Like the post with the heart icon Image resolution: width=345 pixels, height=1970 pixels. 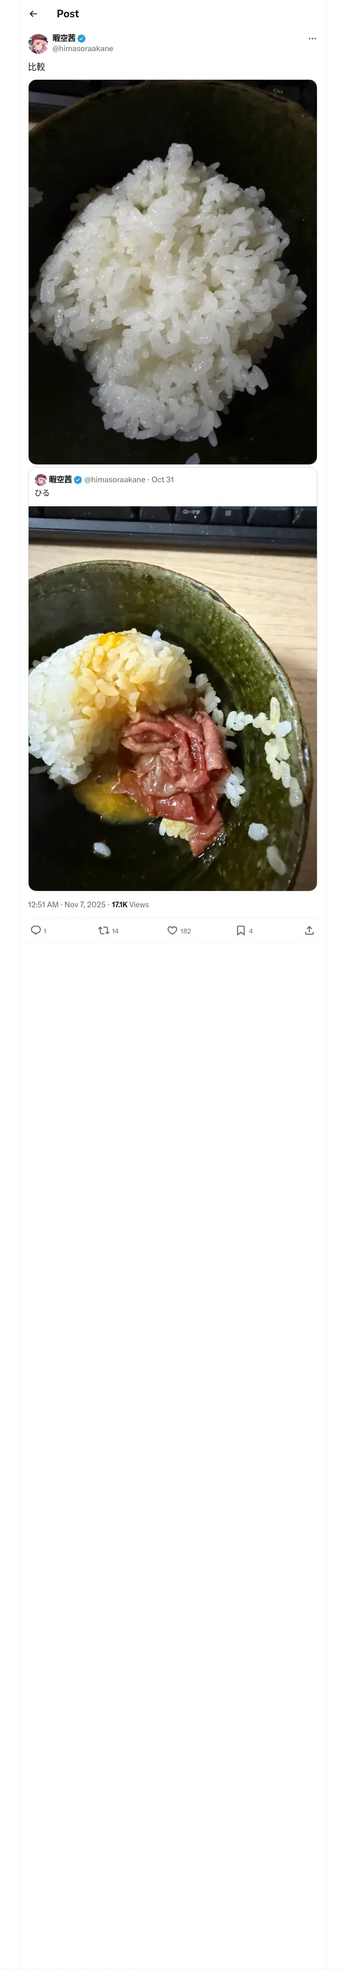tap(172, 930)
